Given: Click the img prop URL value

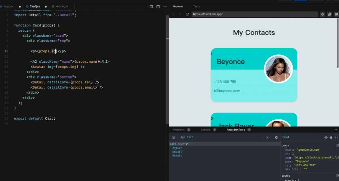Looking at the screenshot, I should [316, 158].
